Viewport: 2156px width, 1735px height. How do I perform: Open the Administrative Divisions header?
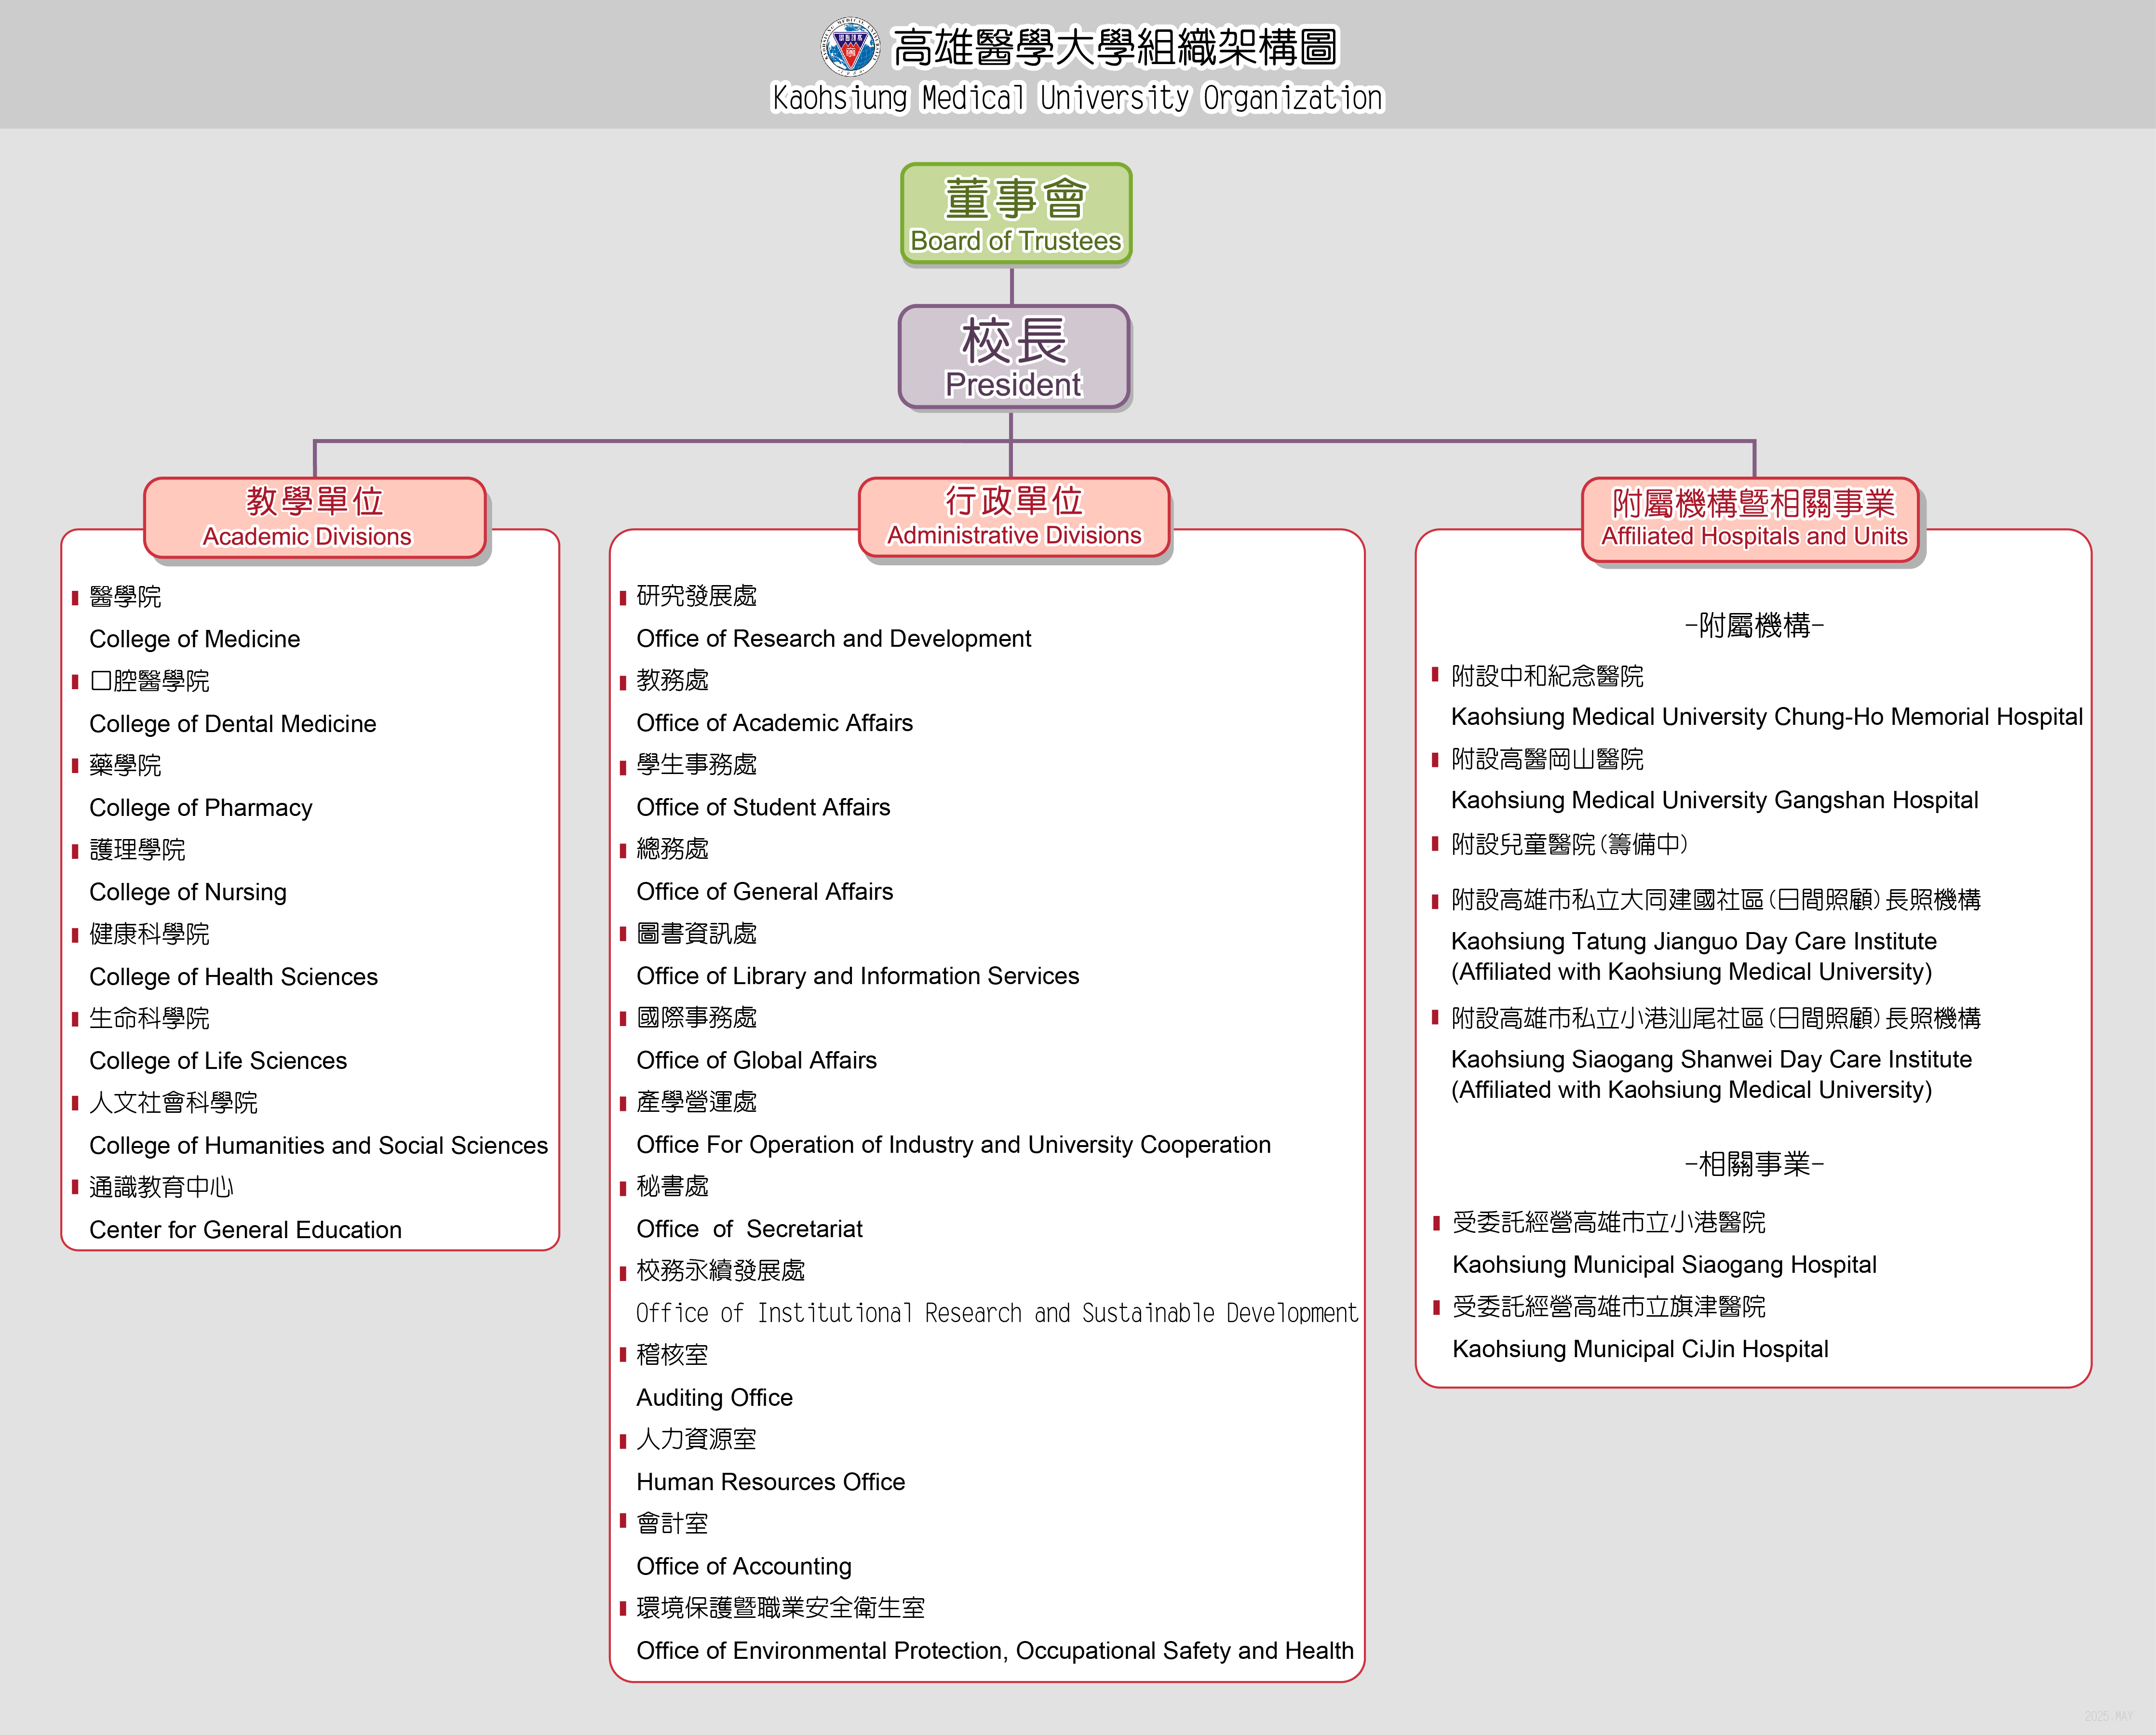pos(1014,517)
